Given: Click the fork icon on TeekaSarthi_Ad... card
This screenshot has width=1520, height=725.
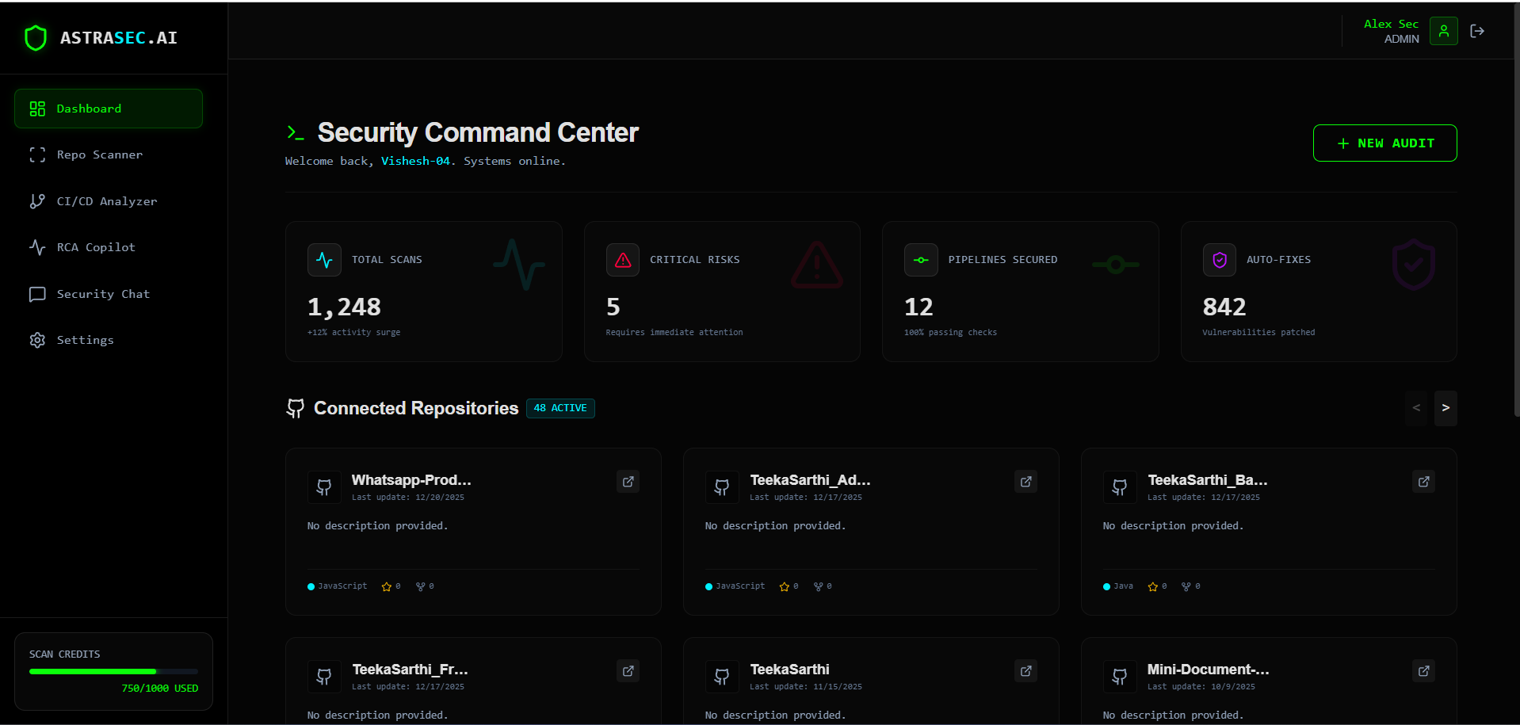Looking at the screenshot, I should (x=818, y=587).
